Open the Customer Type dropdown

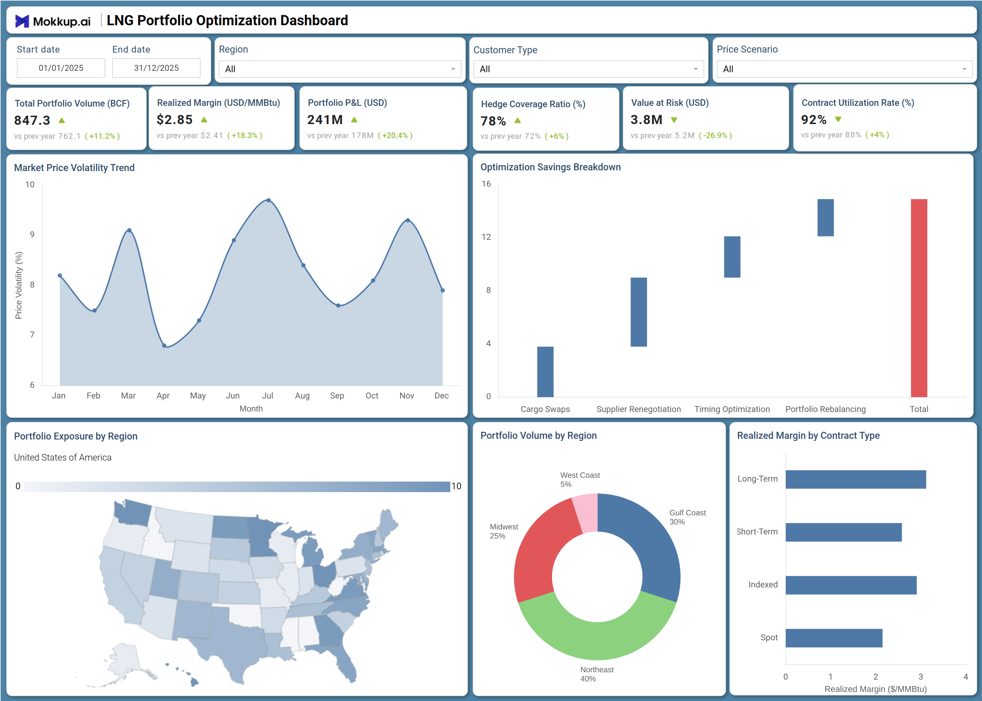click(588, 69)
